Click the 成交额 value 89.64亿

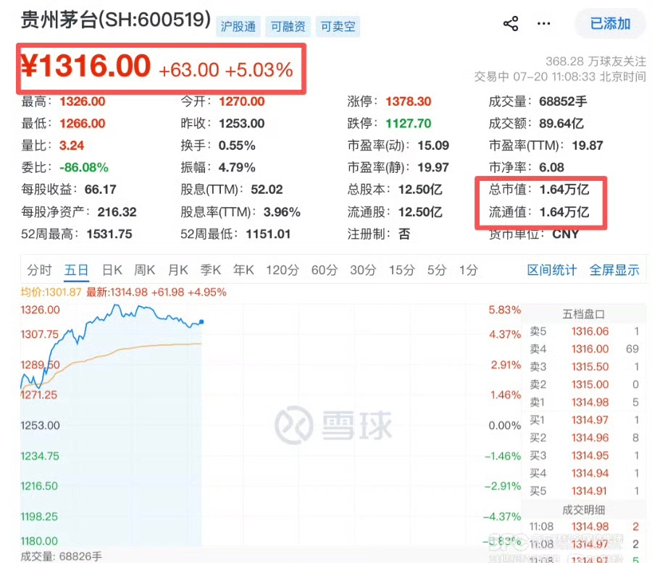(x=561, y=124)
